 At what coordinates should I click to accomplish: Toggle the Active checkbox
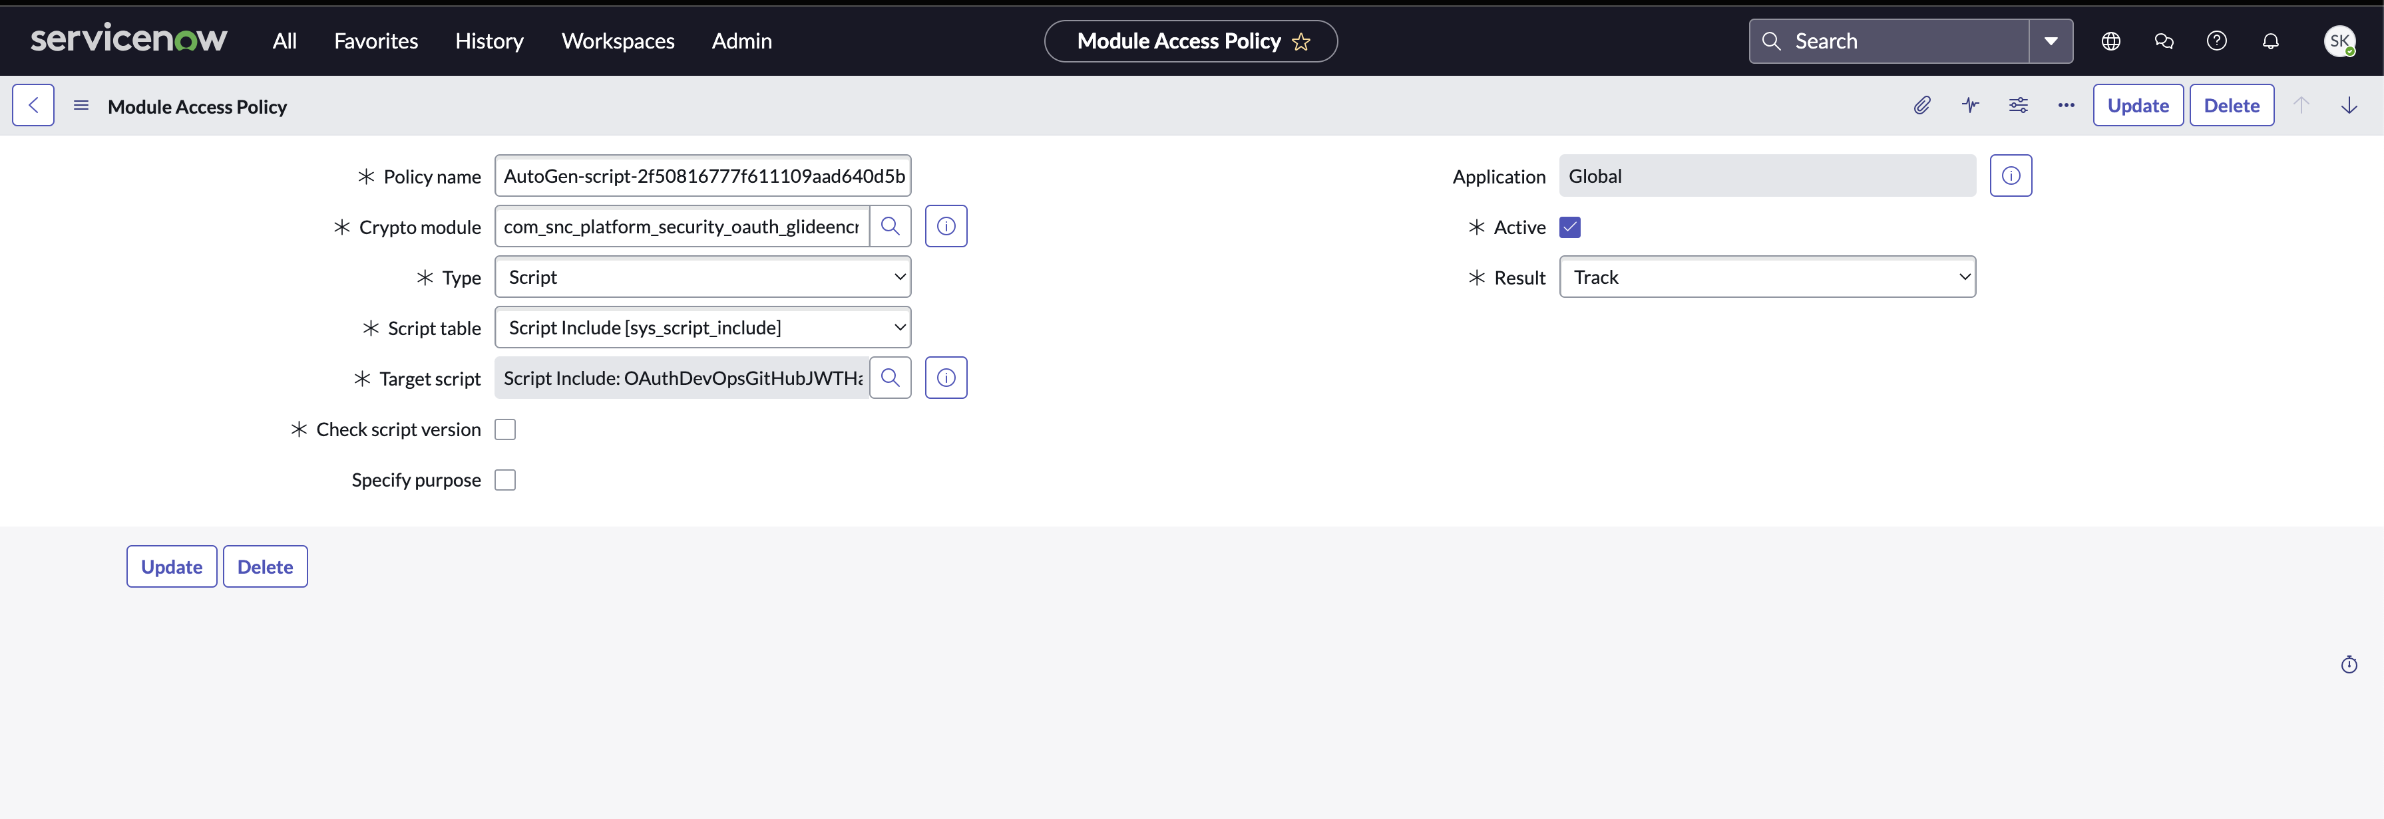(x=1569, y=227)
